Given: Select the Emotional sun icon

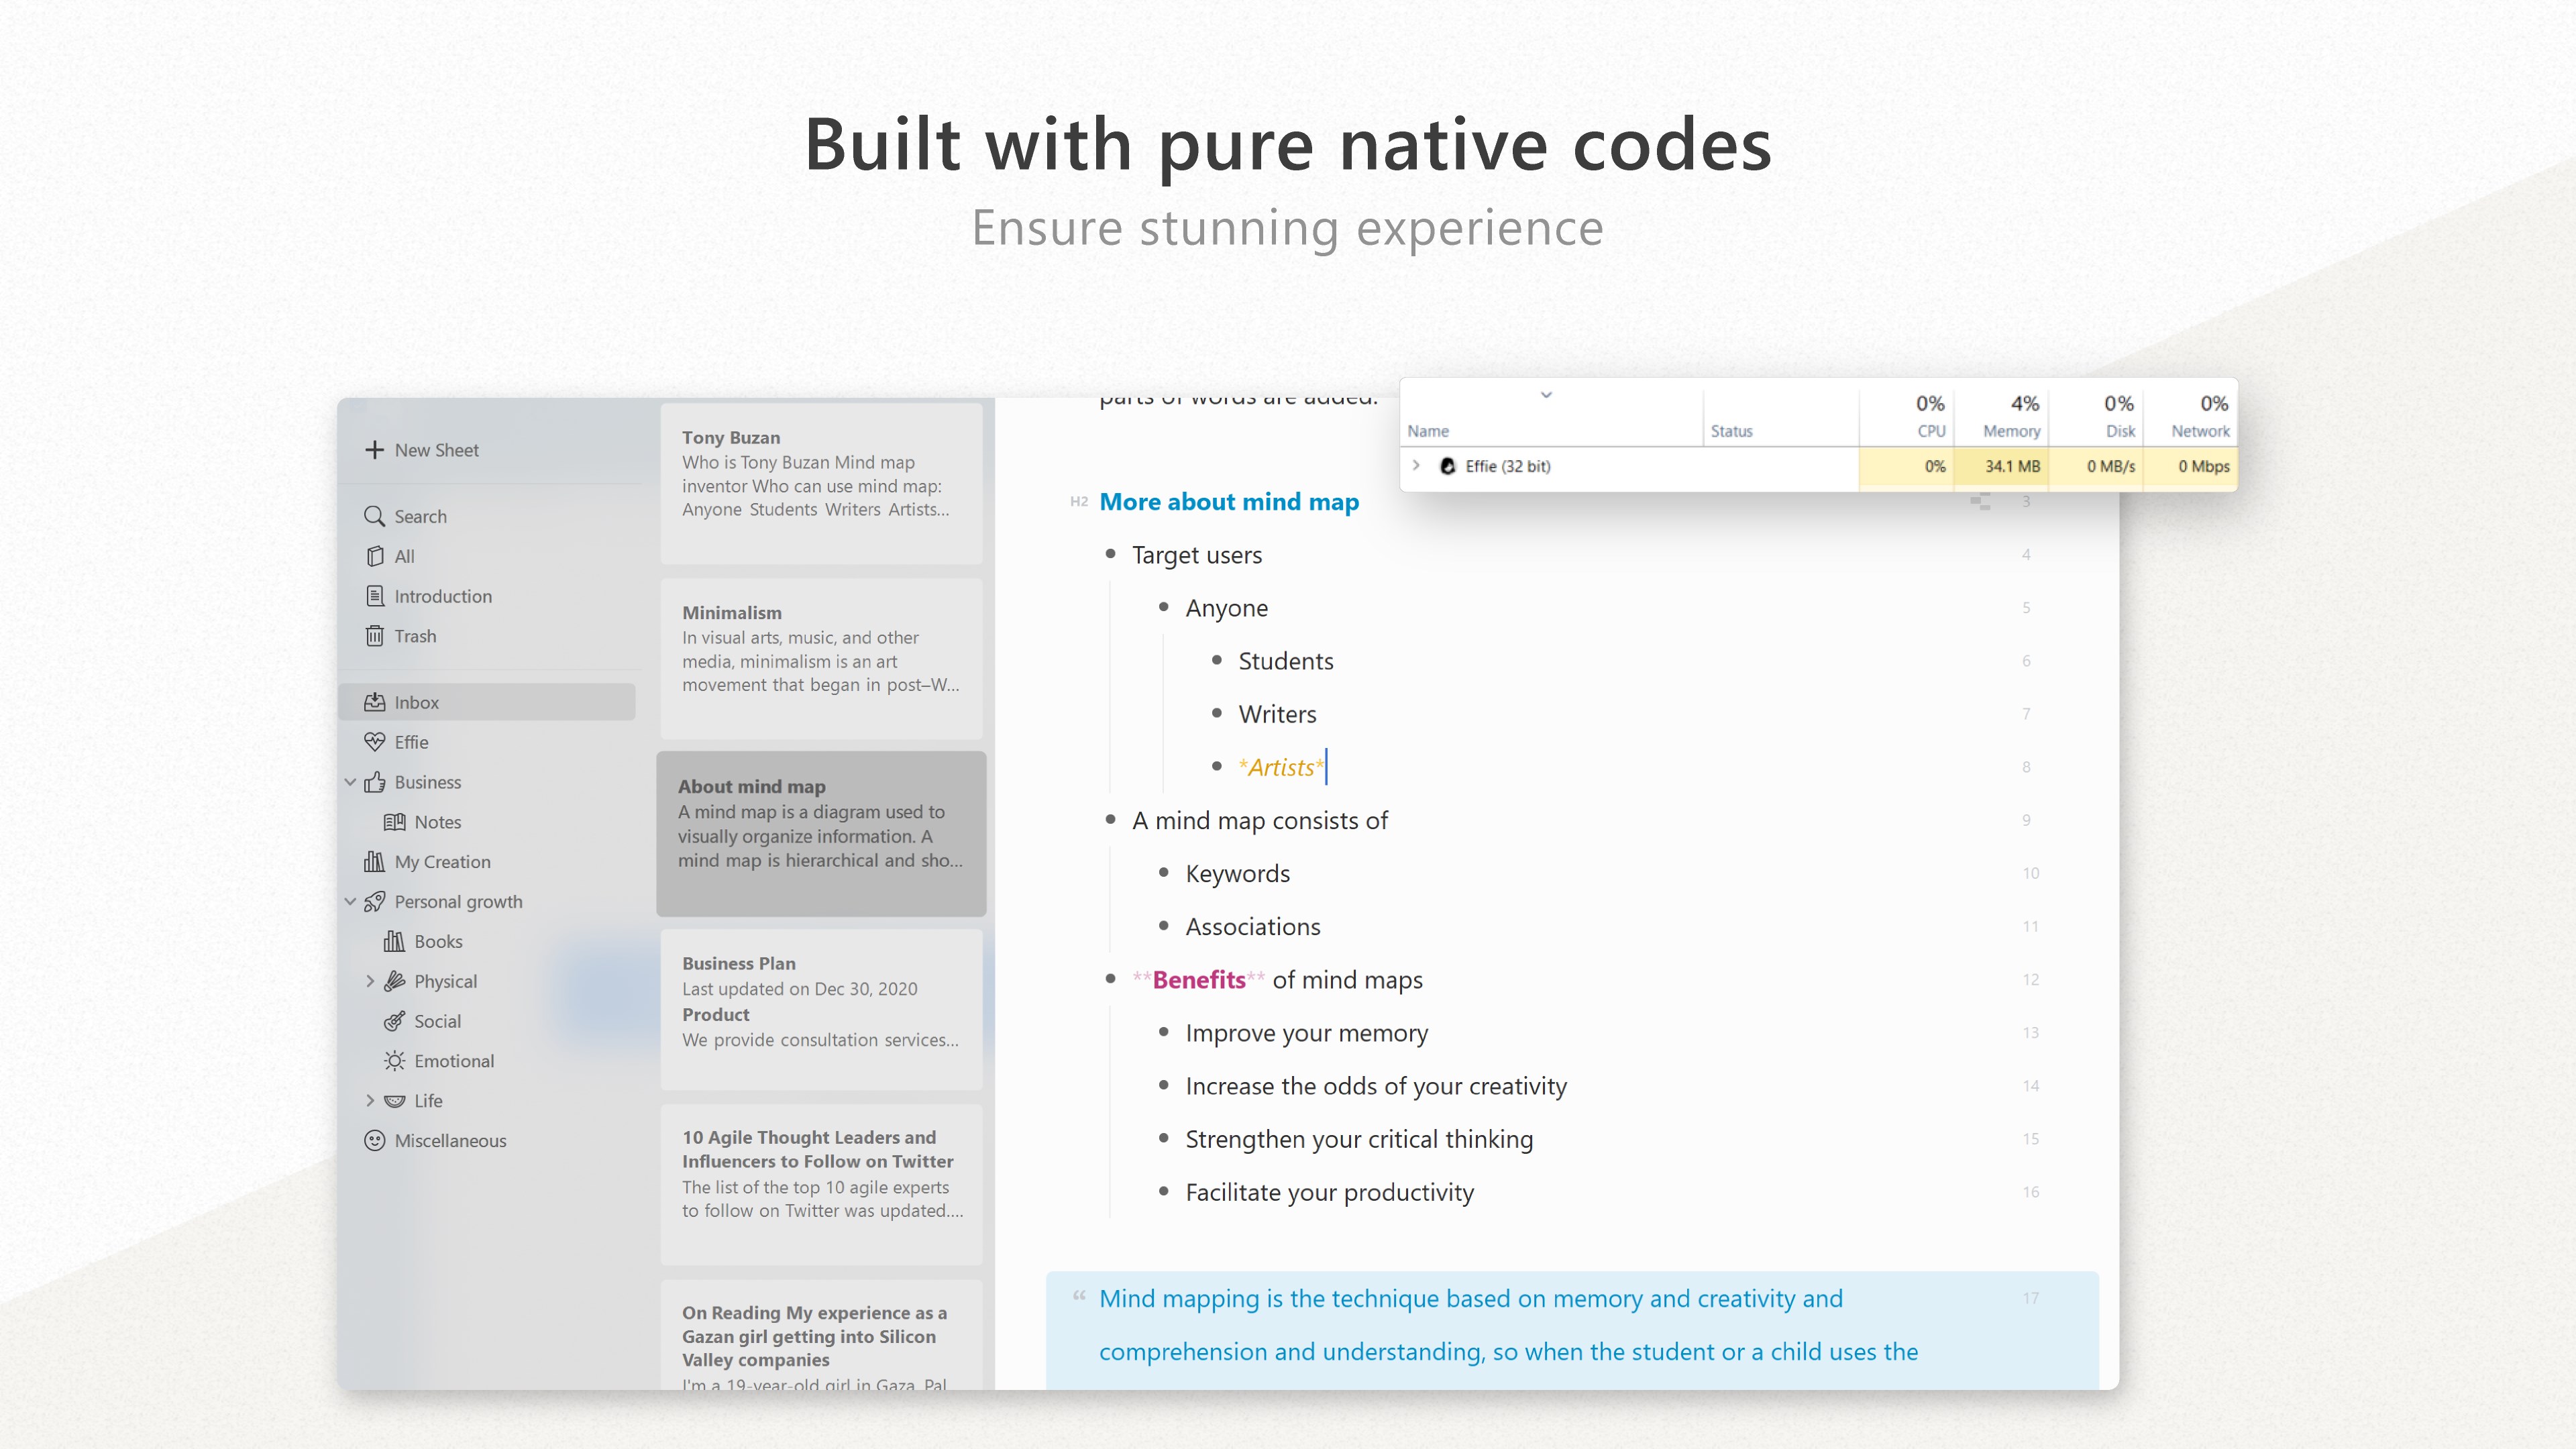Looking at the screenshot, I should click(395, 1061).
